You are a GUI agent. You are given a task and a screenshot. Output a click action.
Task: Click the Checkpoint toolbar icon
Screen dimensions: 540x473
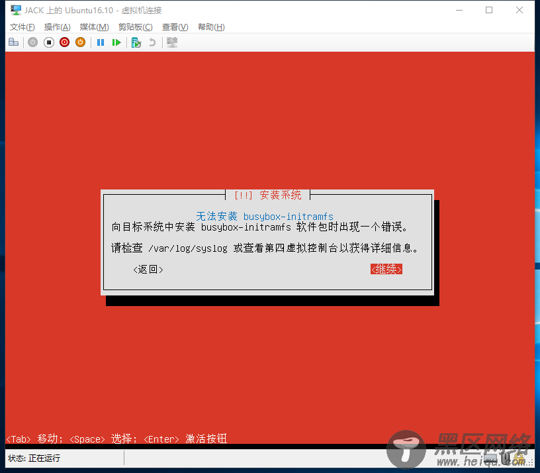pyautogui.click(x=136, y=42)
